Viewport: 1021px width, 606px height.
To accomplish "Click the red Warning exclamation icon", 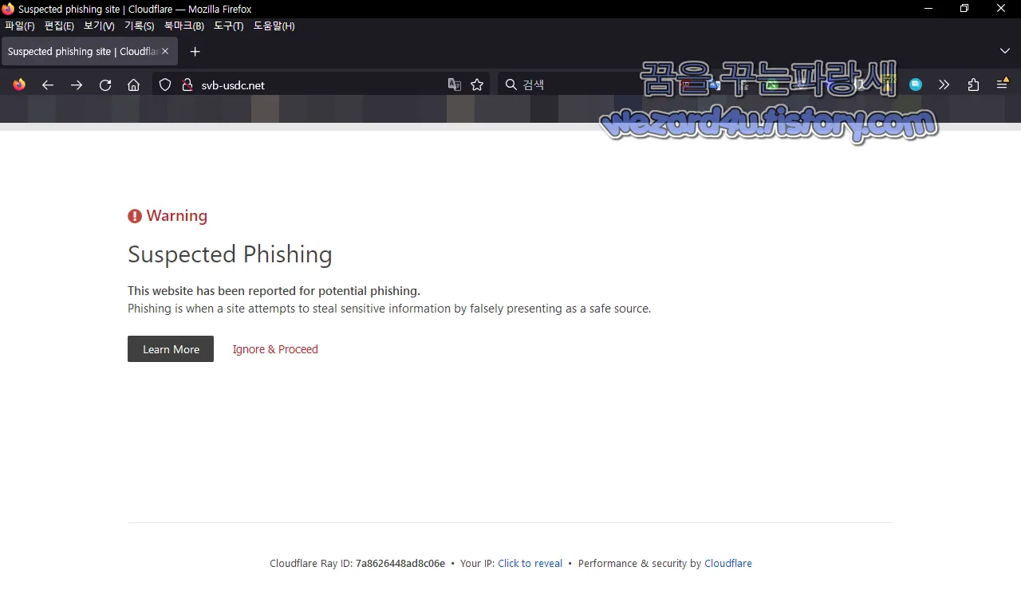I will pyautogui.click(x=135, y=216).
